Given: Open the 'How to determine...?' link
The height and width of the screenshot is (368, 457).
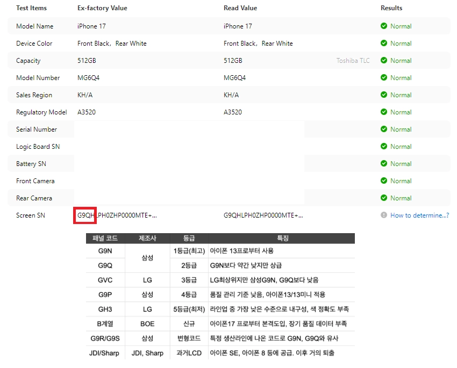Looking at the screenshot, I should pyautogui.click(x=419, y=215).
